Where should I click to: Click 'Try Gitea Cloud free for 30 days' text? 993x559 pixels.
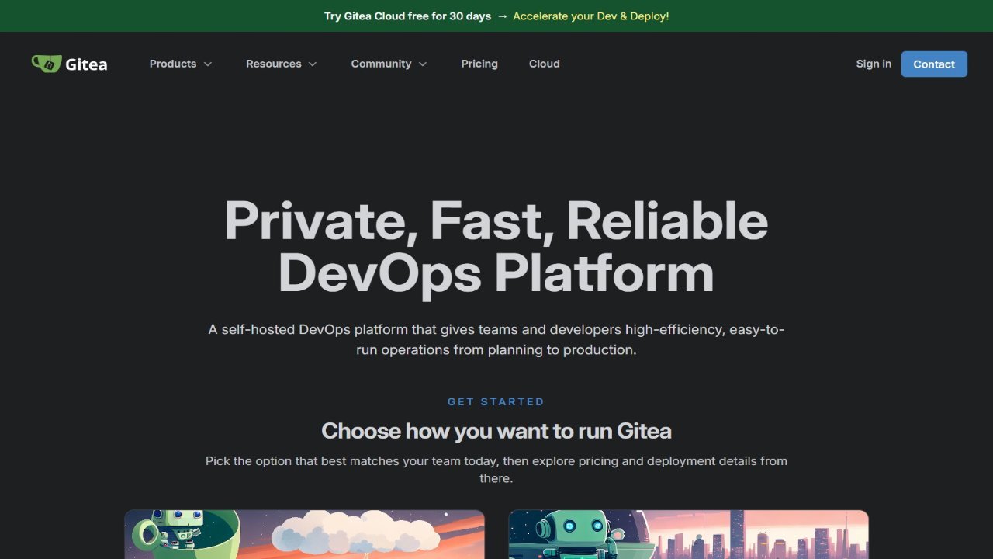coord(407,16)
